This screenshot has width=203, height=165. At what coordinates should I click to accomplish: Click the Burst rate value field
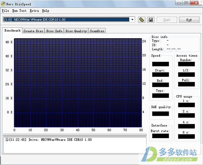coord(160,136)
